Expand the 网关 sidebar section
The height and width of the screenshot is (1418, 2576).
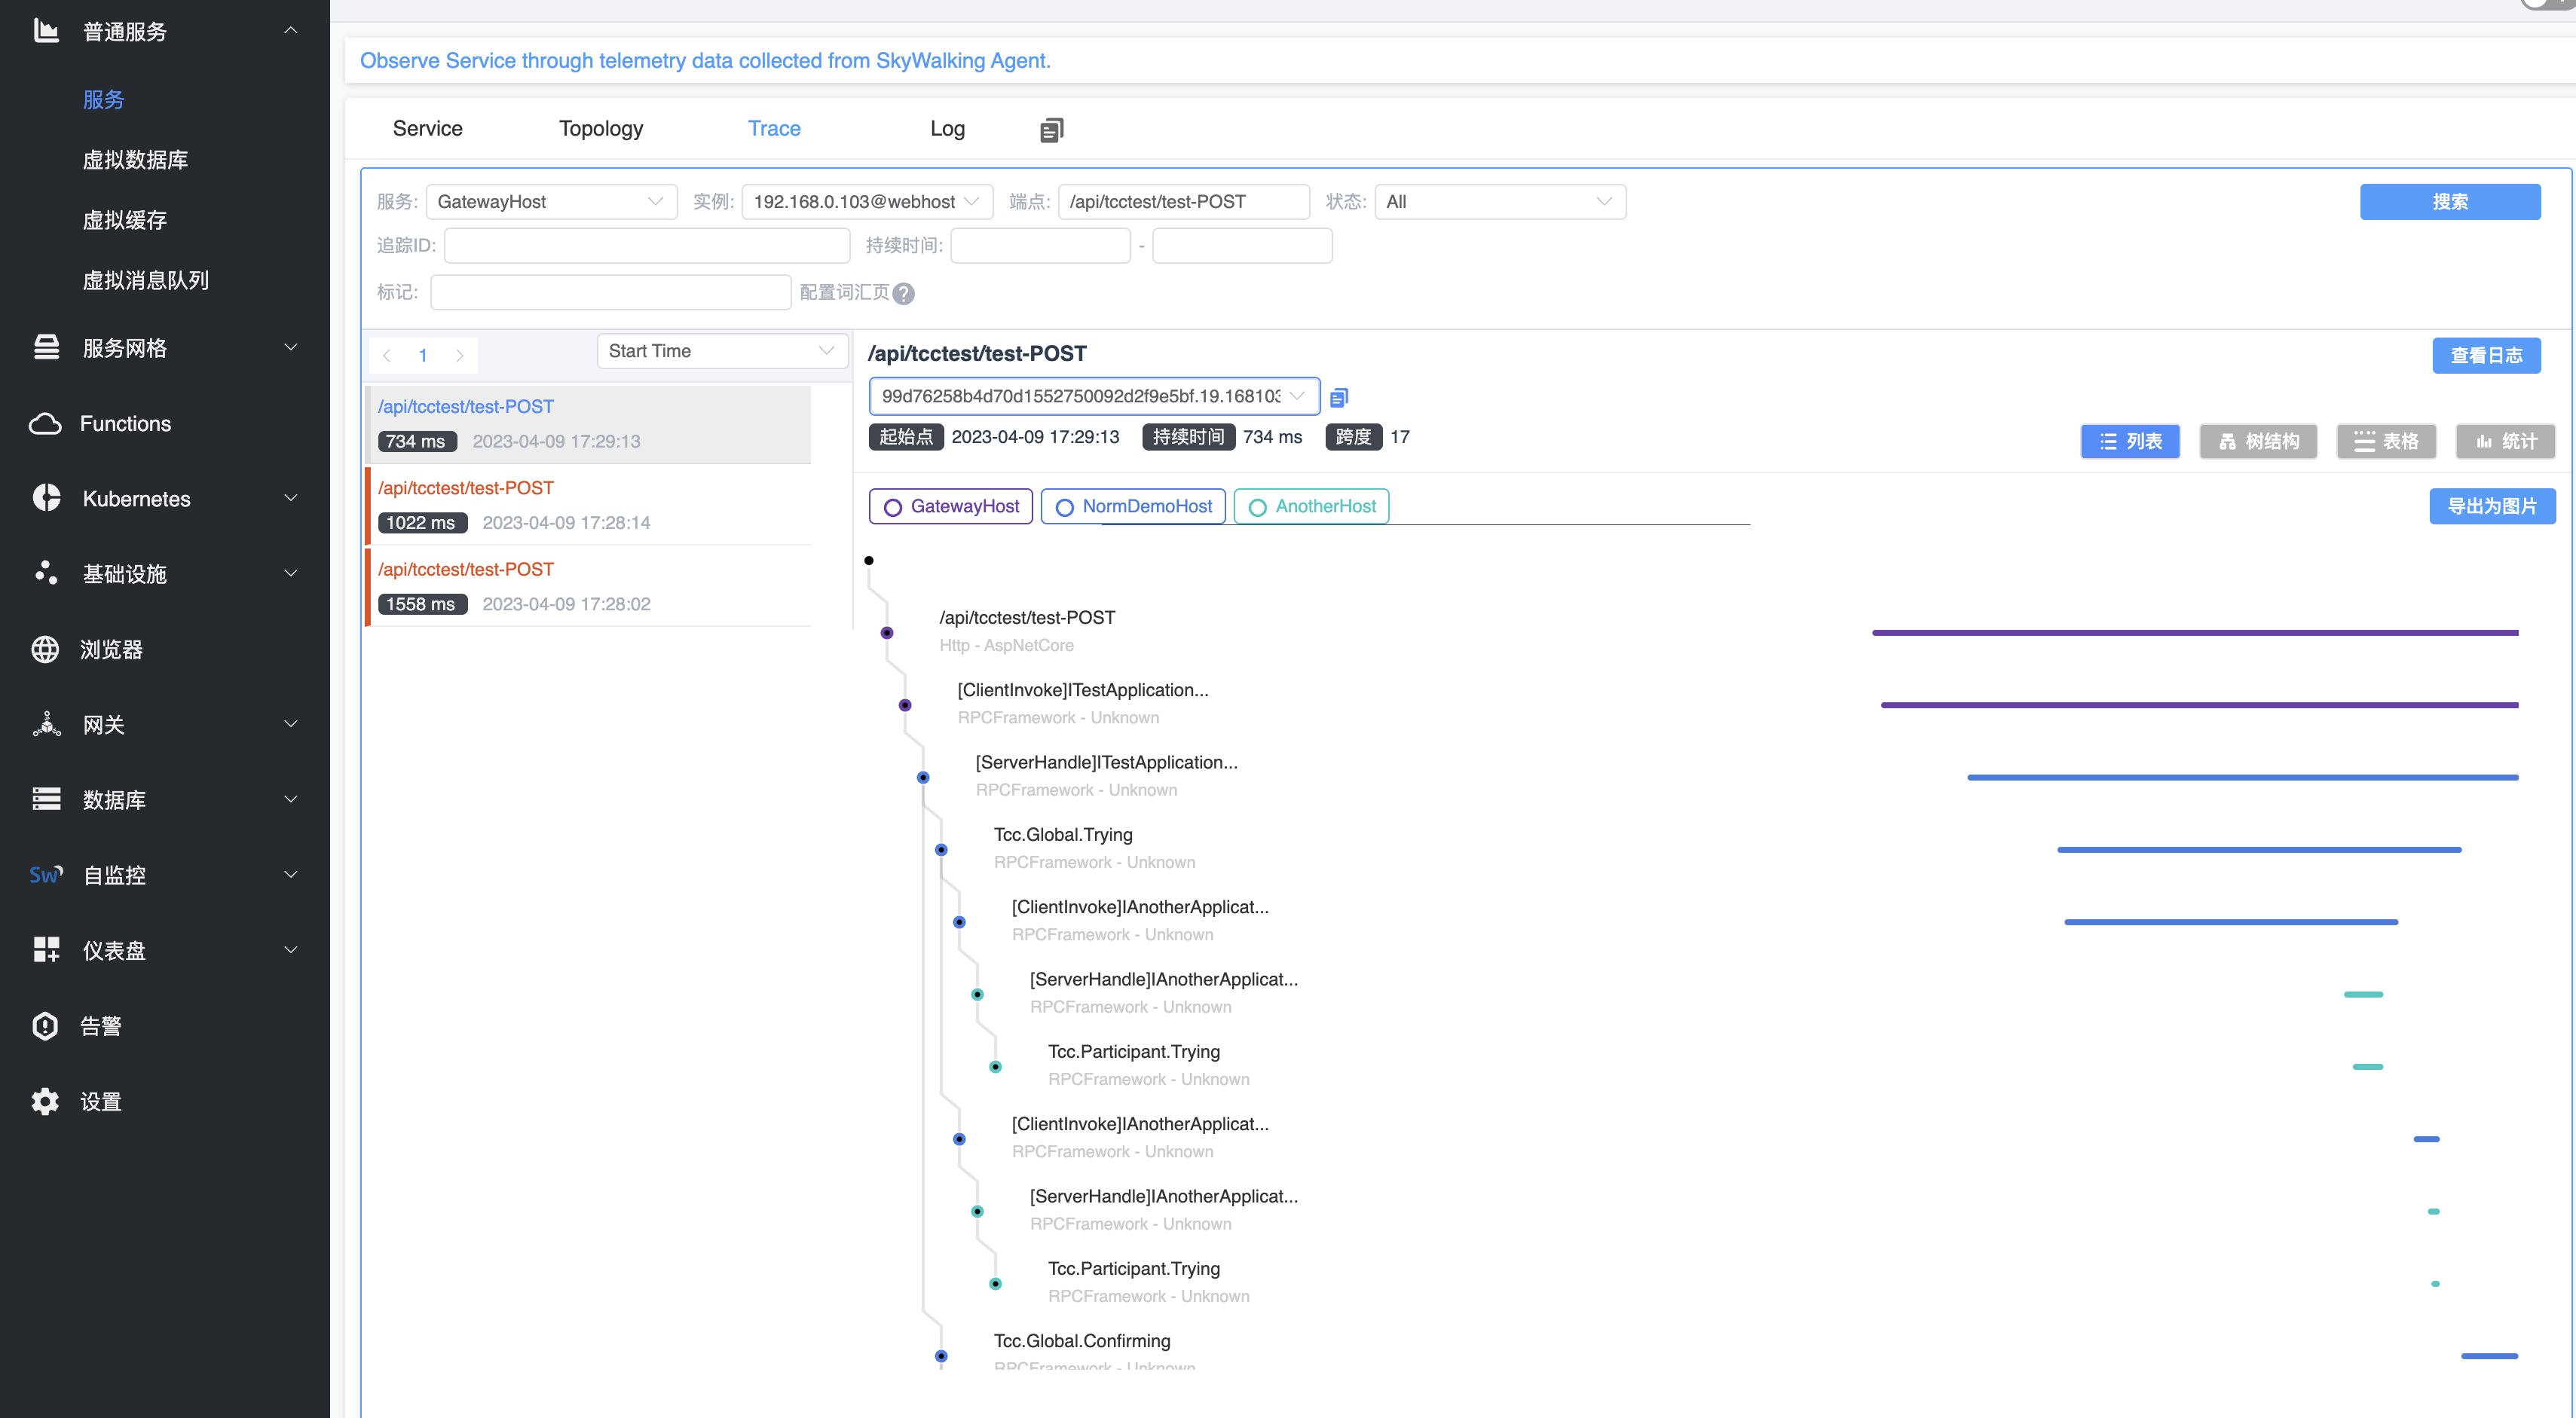click(291, 724)
